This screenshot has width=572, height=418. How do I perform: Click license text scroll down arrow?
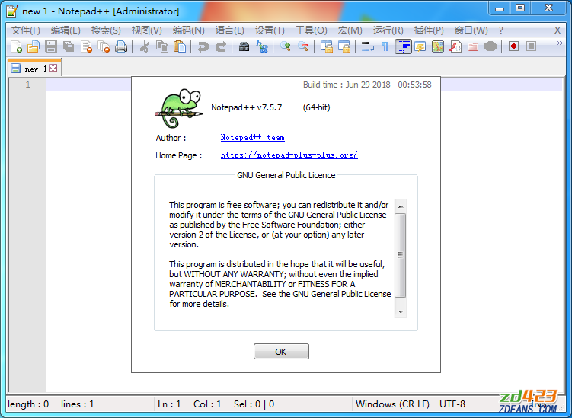point(401,312)
